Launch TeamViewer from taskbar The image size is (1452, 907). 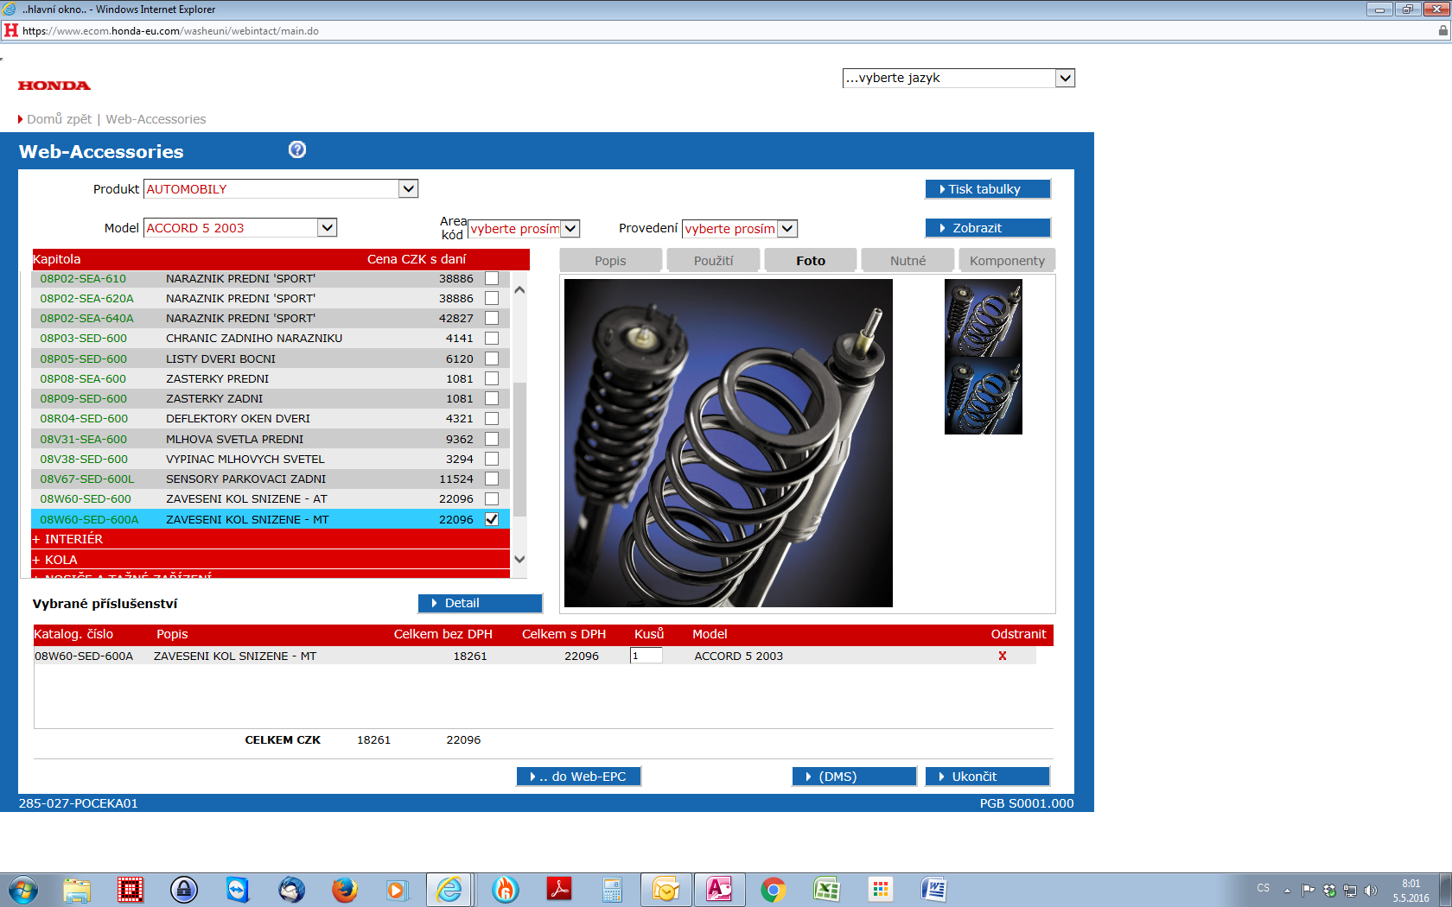[x=238, y=890]
